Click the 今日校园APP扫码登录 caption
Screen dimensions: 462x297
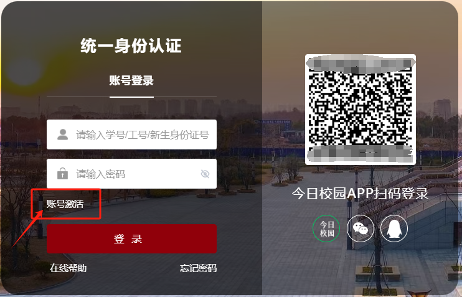point(360,194)
